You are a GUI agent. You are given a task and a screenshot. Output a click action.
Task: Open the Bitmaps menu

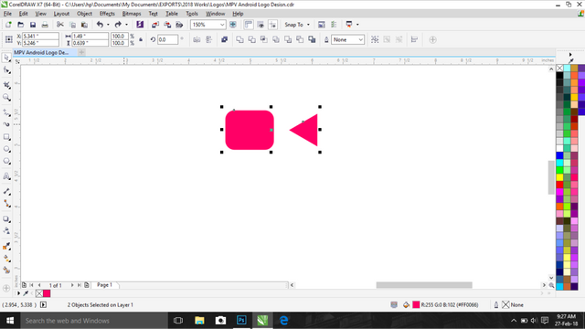pyautogui.click(x=132, y=14)
